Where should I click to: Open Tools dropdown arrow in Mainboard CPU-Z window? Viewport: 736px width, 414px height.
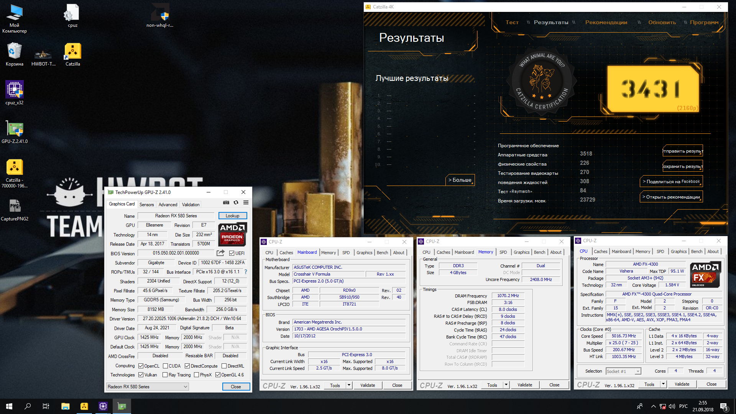tap(349, 385)
